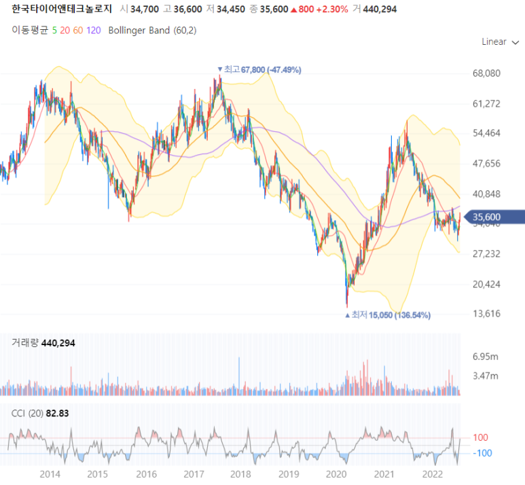Click the 2022 year axis label
Image resolution: width=525 pixels, height=485 pixels.
[432, 474]
